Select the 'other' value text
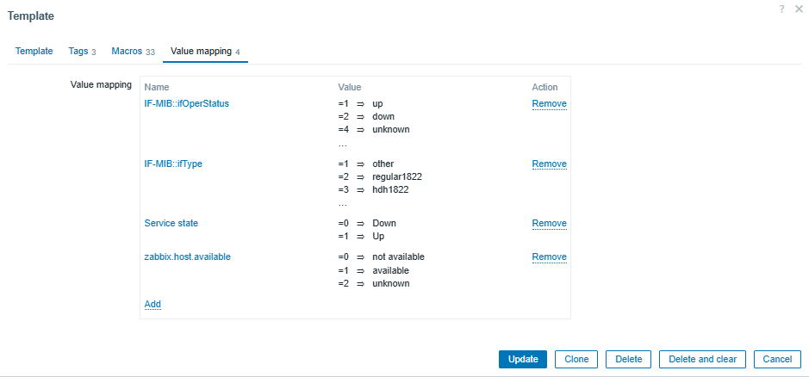809x377 pixels. (x=383, y=164)
